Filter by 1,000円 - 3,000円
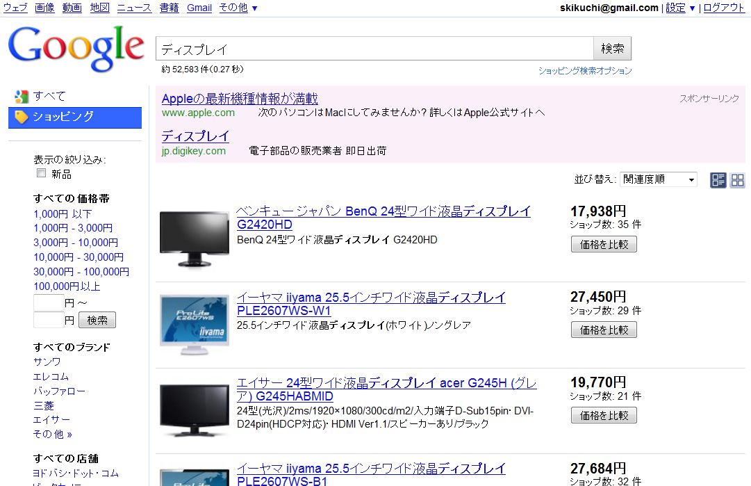Viewport: 751px width, 486px height. (73, 228)
